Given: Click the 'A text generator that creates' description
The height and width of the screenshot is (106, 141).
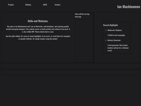Looking at the screenshot, I should (x=118, y=48).
